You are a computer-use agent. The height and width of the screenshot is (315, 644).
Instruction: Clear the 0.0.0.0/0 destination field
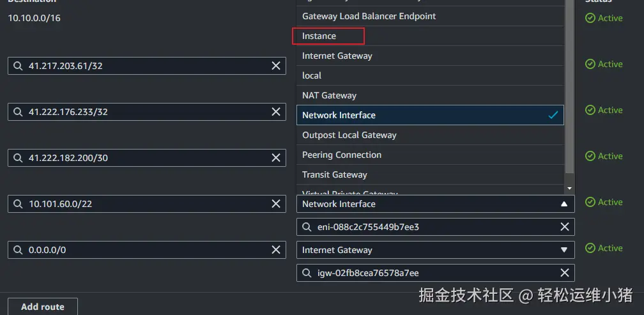point(276,250)
